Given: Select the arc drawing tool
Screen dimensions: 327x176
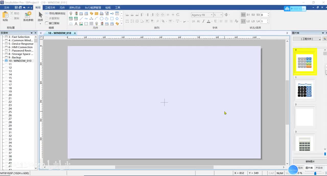Looking at the screenshot, I should coord(97,19).
